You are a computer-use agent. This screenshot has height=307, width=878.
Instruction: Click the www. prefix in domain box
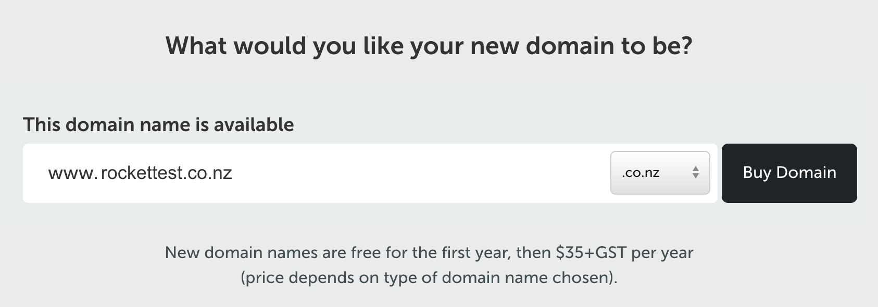pyautogui.click(x=72, y=174)
